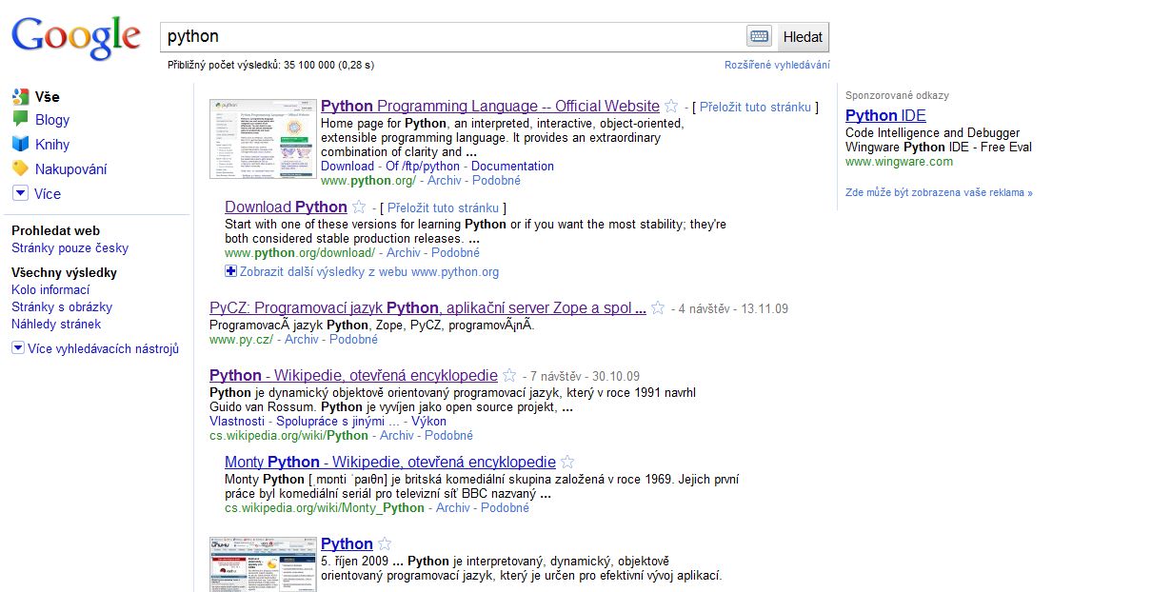This screenshot has width=1152, height=592.
Task: Click the Nakupování price tag icon
Action: [x=20, y=168]
